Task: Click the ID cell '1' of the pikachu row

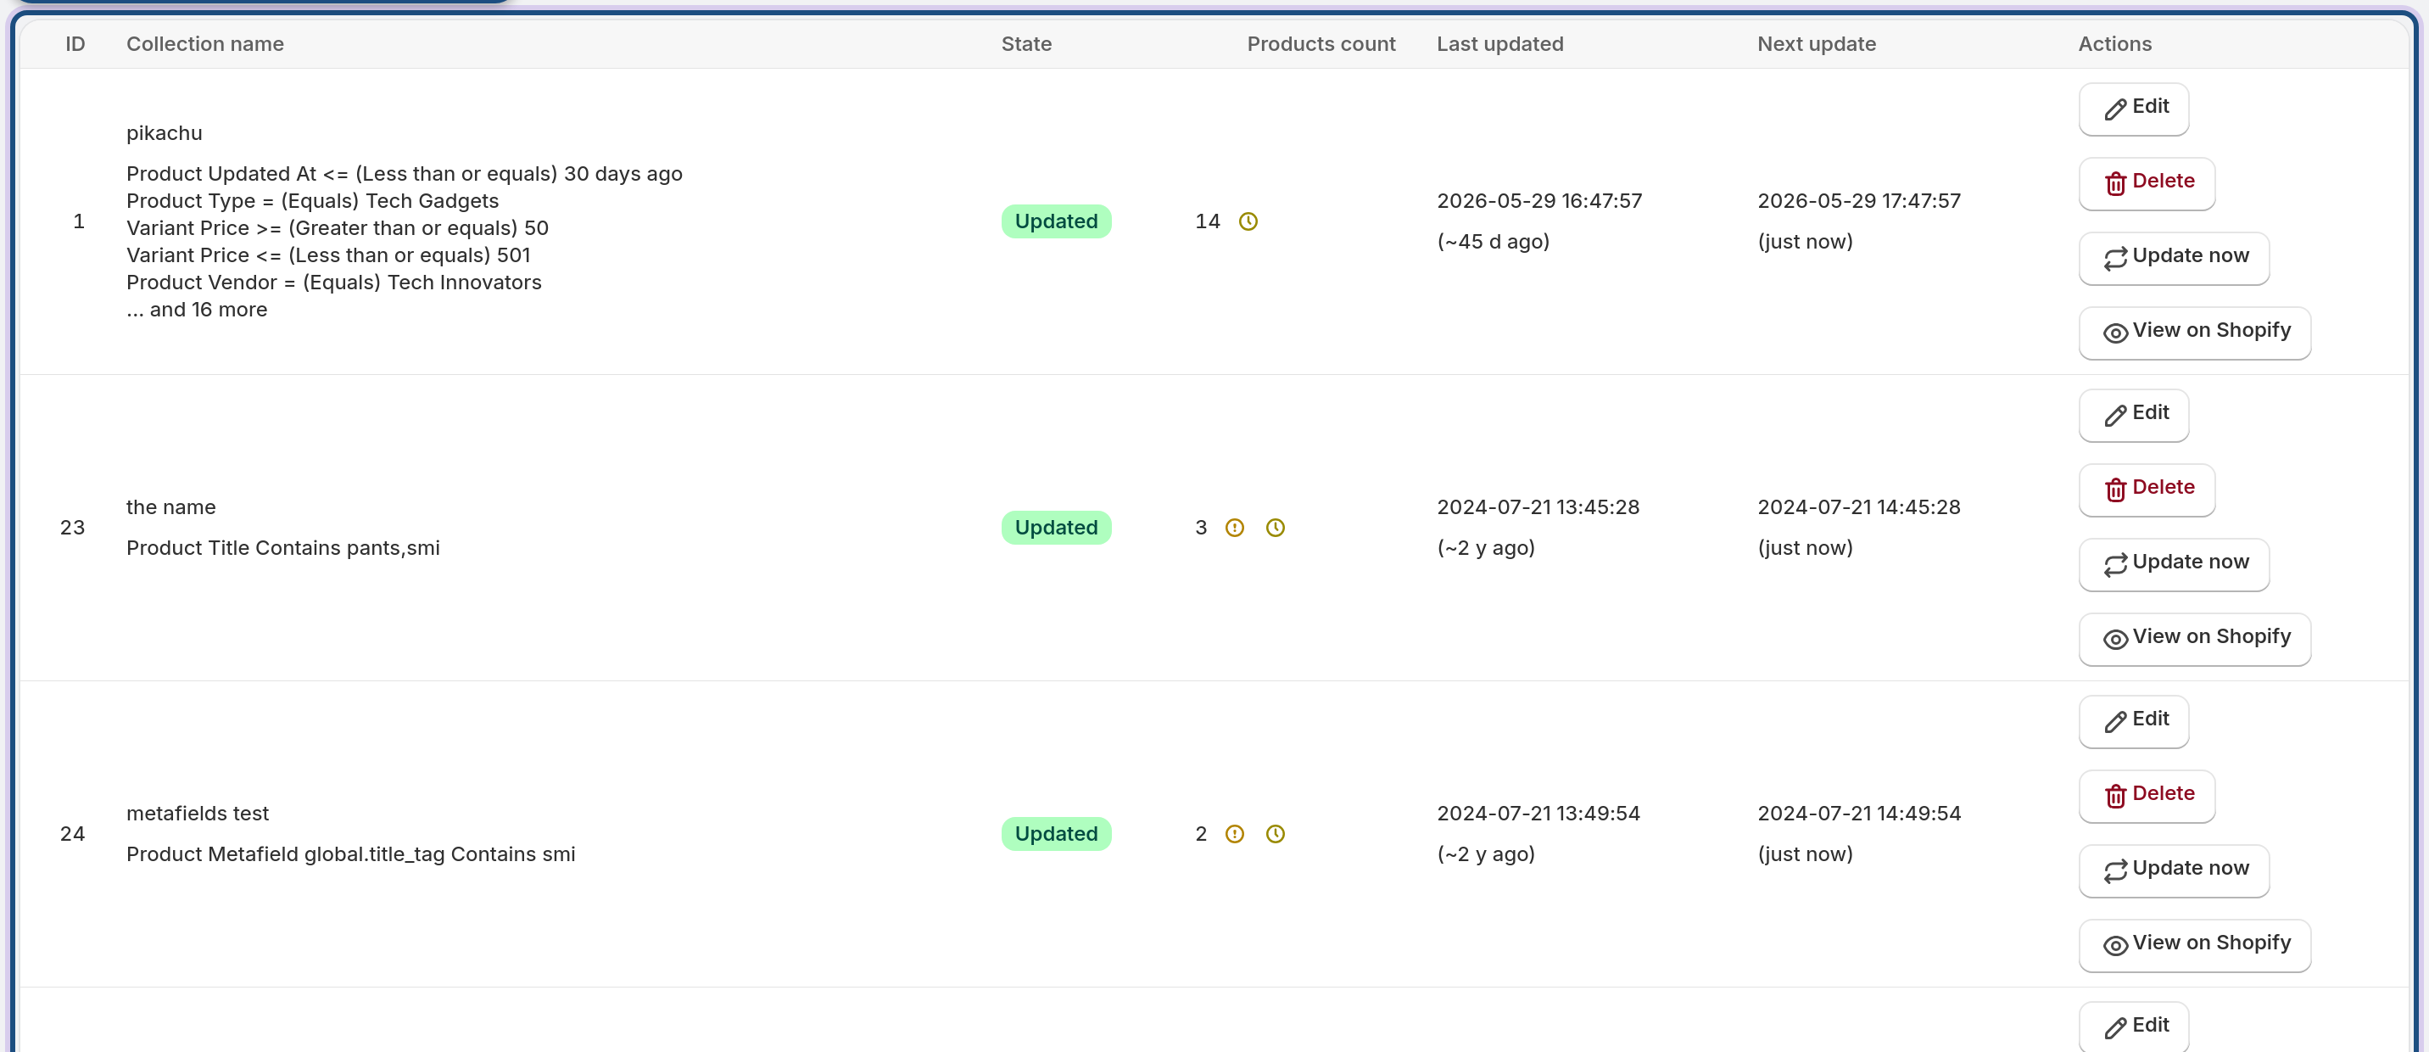Action: coord(79,221)
